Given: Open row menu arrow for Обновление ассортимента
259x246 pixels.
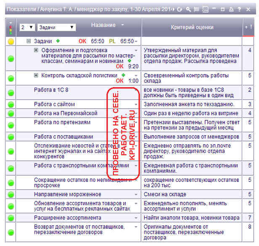Looking at the screenshot, I should tap(136, 203).
